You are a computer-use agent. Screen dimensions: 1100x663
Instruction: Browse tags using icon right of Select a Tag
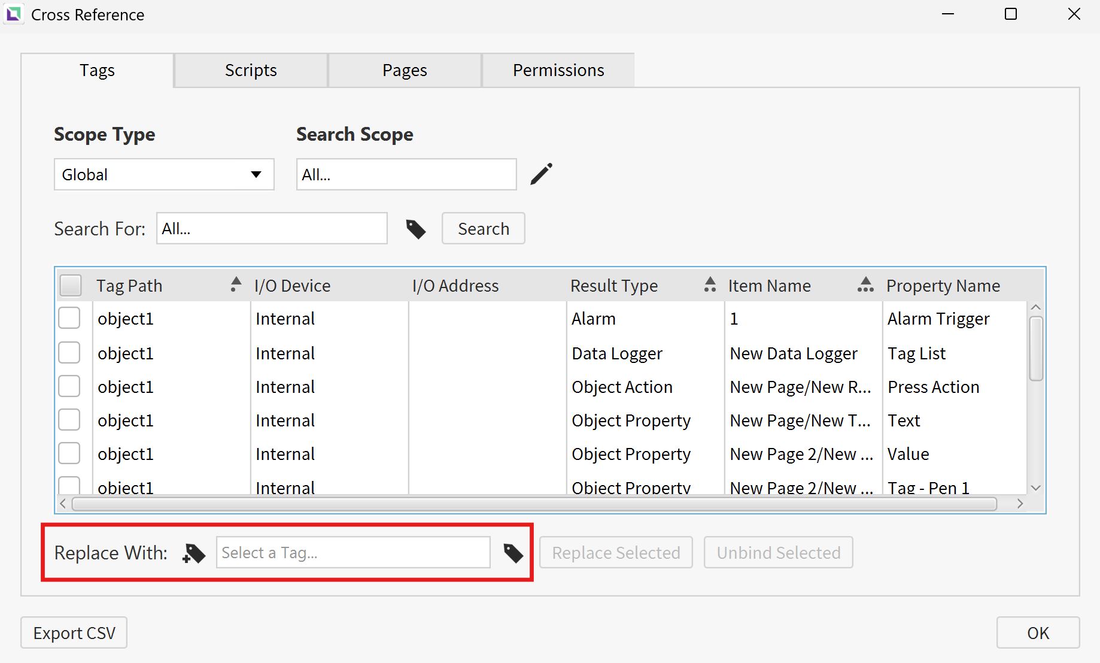click(x=513, y=553)
